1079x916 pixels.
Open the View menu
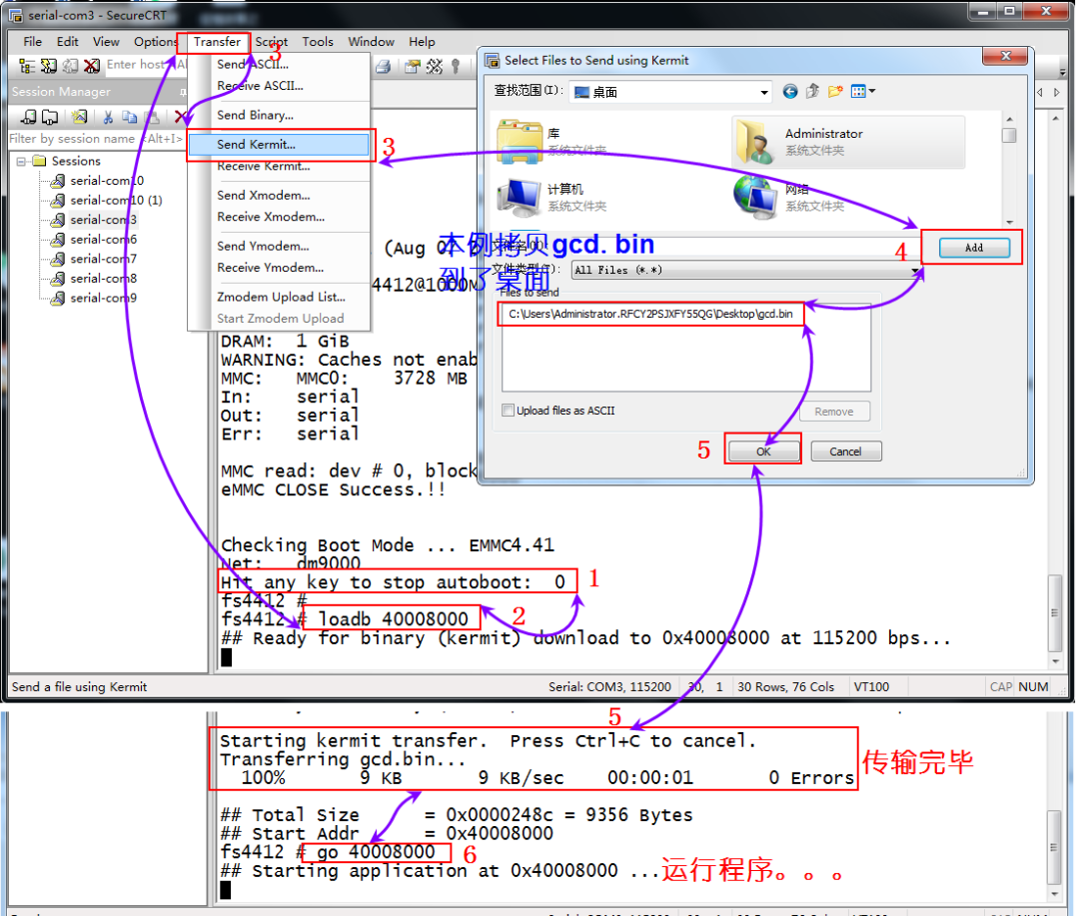(106, 42)
